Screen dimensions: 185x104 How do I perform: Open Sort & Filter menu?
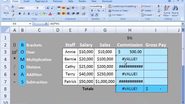[x=167, y=11]
